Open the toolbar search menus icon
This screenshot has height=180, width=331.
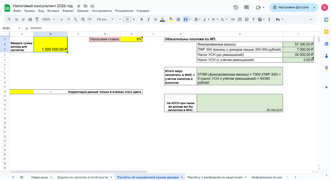point(9,19)
